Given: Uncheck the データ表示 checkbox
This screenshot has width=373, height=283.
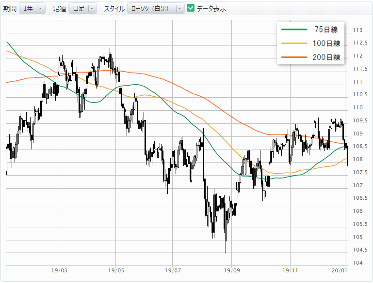Looking at the screenshot, I should (191, 8).
